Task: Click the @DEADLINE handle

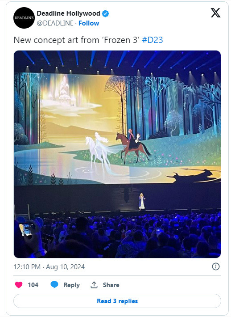Action: (x=55, y=23)
